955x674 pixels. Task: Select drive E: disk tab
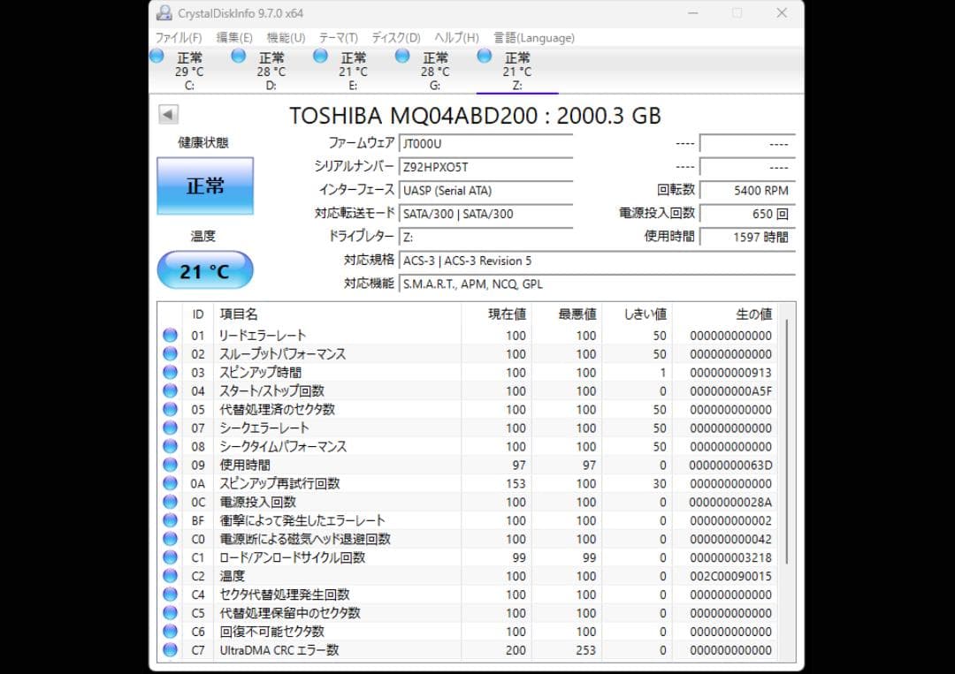point(353,72)
